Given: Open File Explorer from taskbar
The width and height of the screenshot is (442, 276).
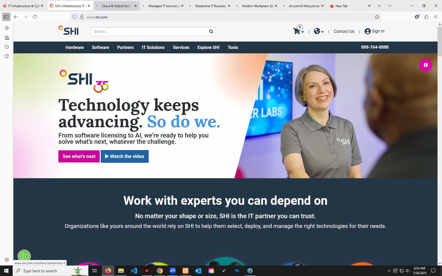Looking at the screenshot, I should coord(121,271).
